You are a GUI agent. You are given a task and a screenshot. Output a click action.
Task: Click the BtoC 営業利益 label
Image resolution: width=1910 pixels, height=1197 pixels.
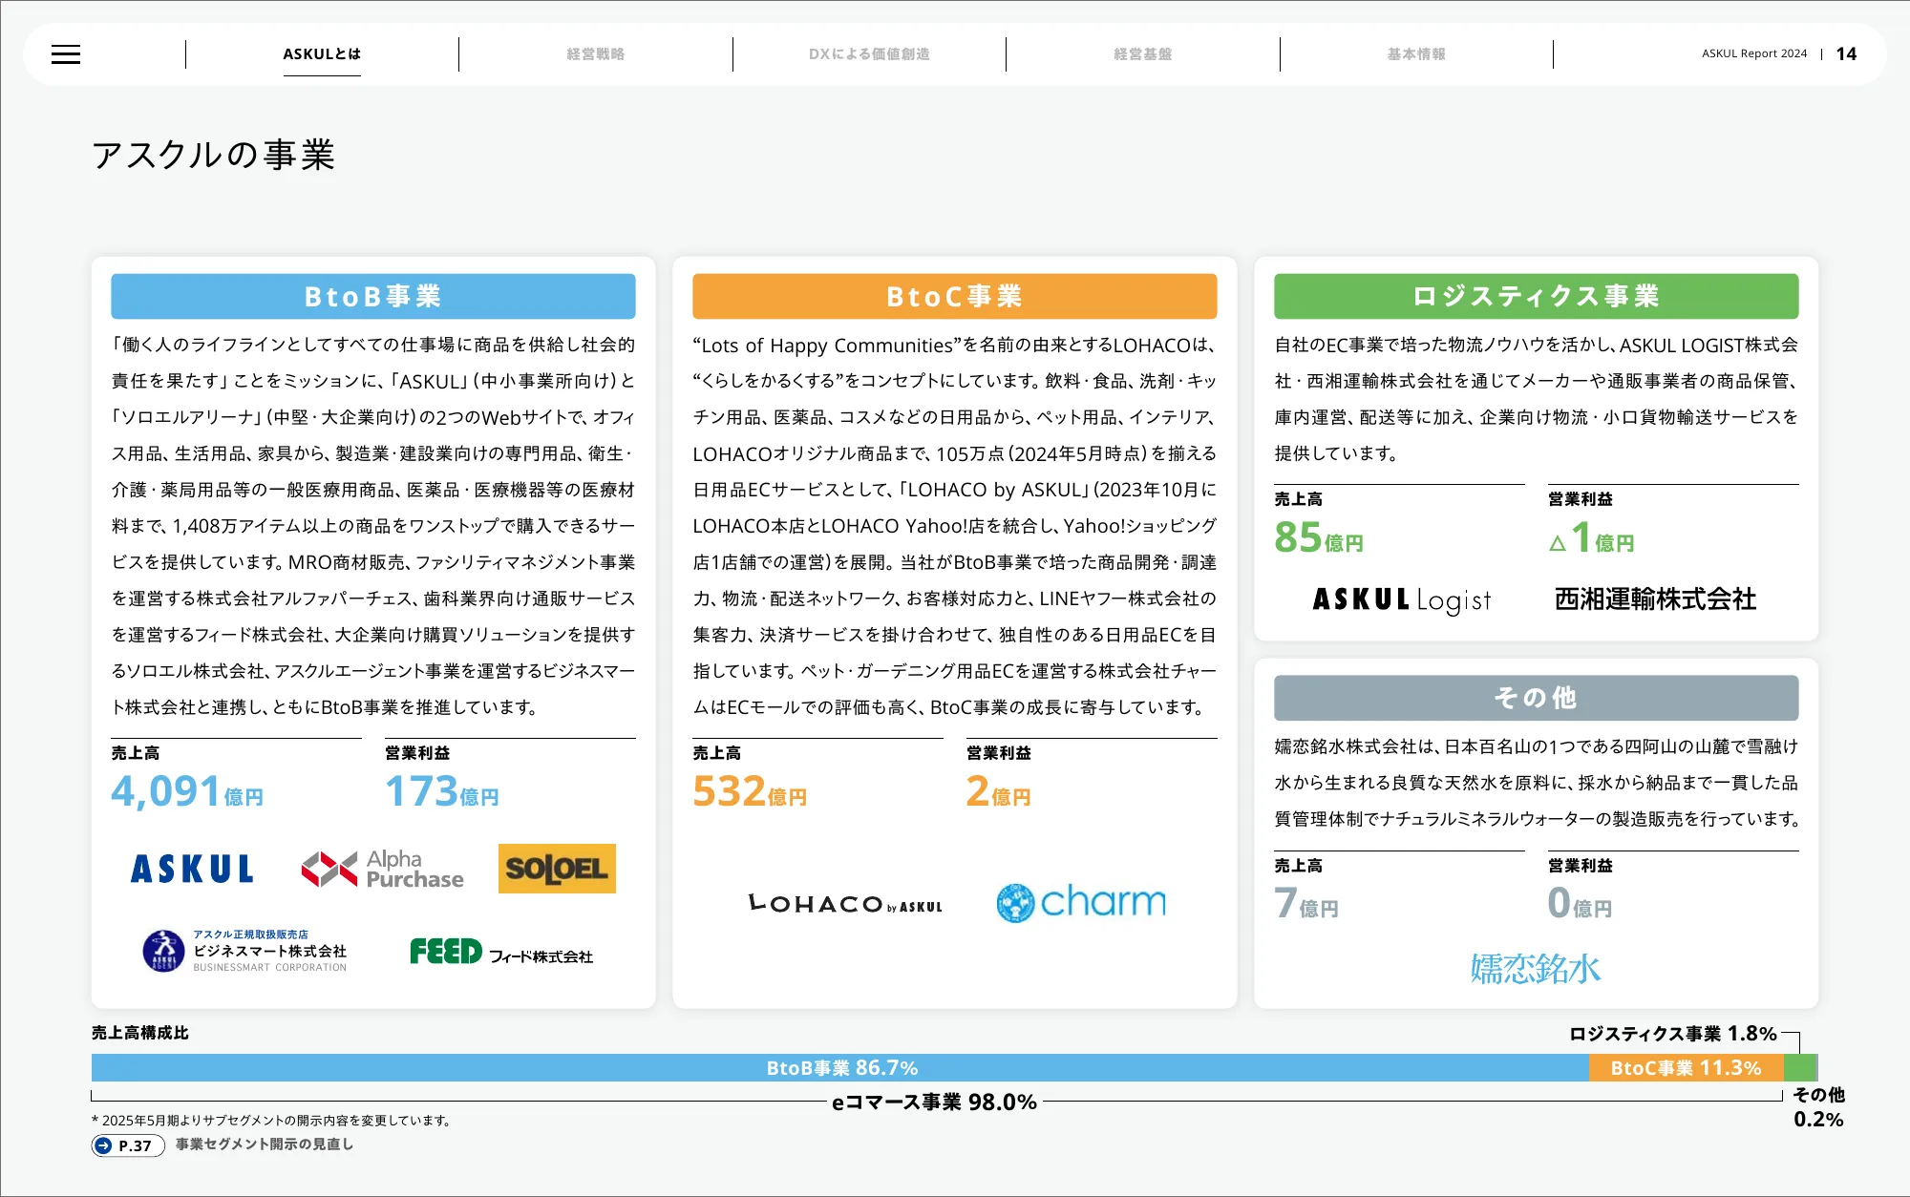tap(999, 753)
